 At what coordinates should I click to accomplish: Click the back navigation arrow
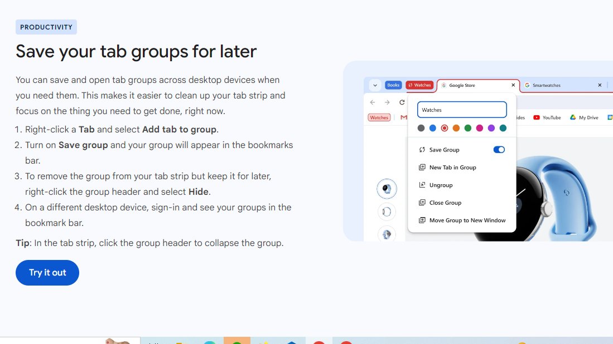tap(372, 102)
